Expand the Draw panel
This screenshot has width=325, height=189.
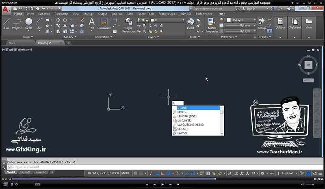pyautogui.click(x=28, y=37)
